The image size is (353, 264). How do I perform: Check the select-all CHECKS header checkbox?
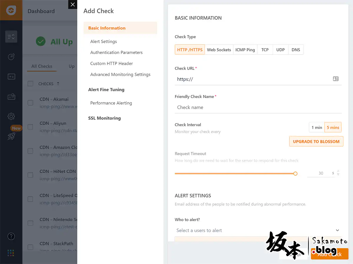coord(30,84)
